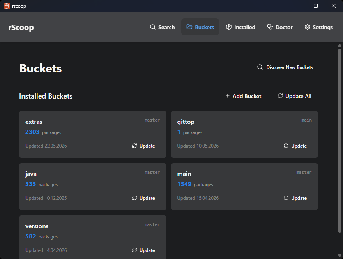Click the scrollbar up arrow
343x259 pixels.
pos(339,46)
